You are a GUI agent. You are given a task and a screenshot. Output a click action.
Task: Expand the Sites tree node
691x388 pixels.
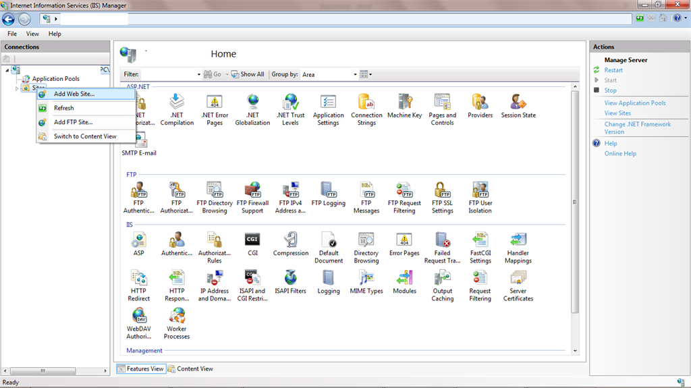17,88
